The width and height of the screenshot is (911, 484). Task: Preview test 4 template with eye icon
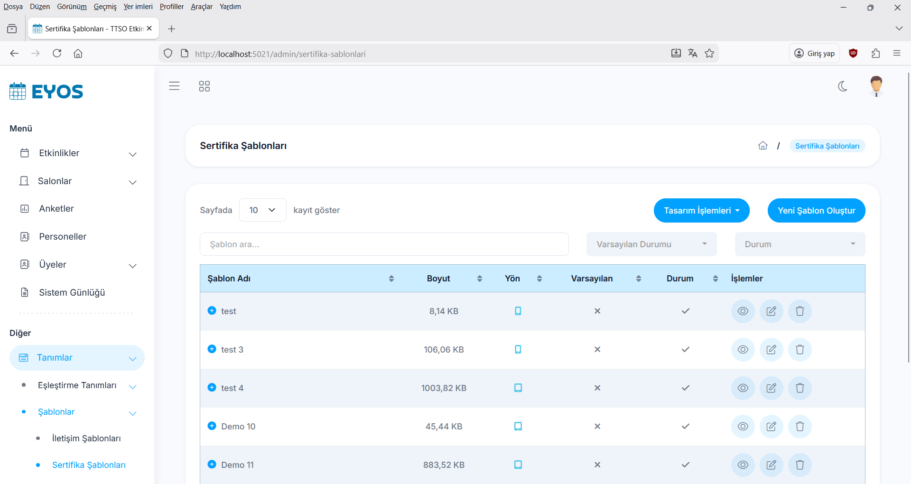[743, 388]
